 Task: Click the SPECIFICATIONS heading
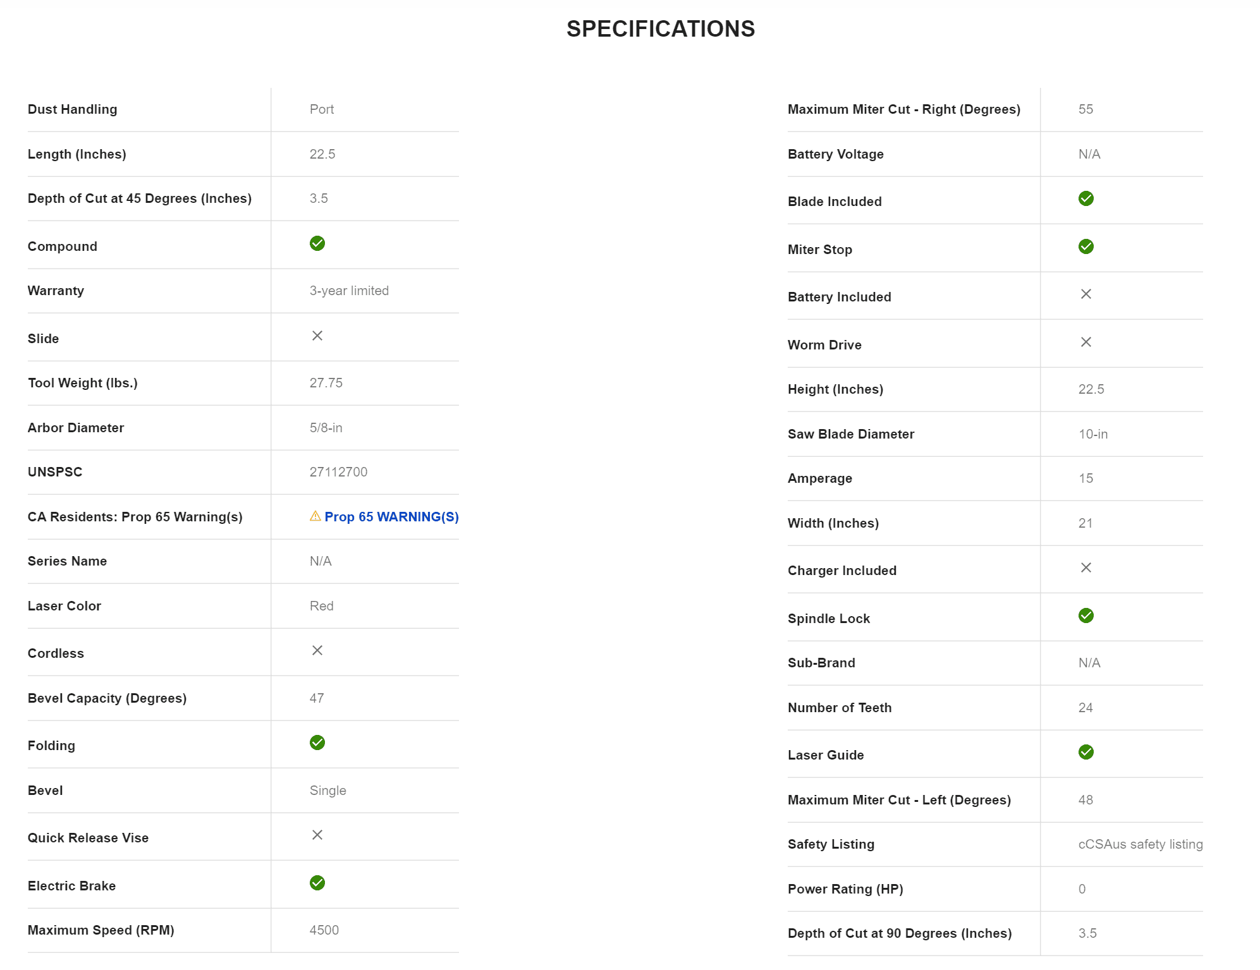pos(661,29)
